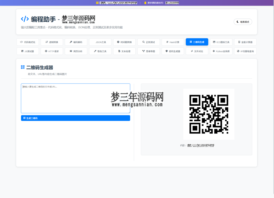Launch the 全能计算器 tool
This screenshot has height=198, width=274.
click(x=245, y=42)
